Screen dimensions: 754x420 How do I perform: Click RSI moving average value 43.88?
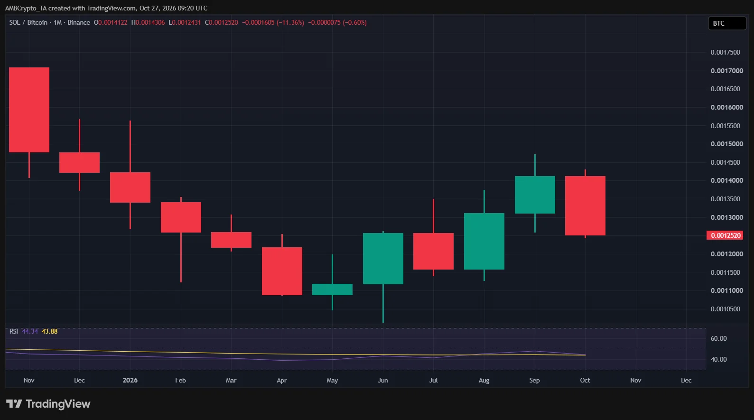pyautogui.click(x=50, y=331)
